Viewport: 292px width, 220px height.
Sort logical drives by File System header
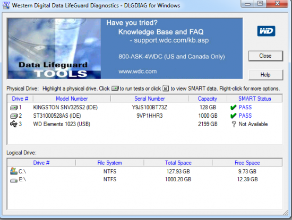109,163
